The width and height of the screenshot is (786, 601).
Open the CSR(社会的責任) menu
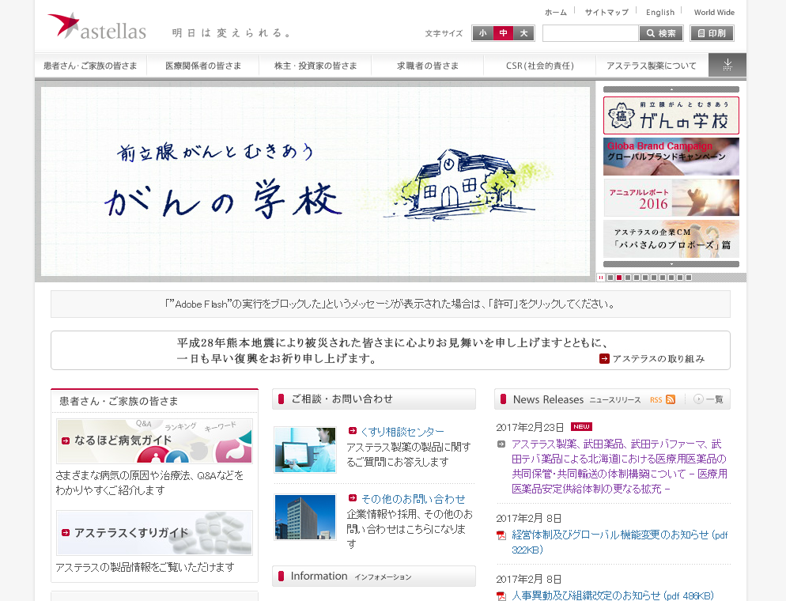click(x=540, y=66)
